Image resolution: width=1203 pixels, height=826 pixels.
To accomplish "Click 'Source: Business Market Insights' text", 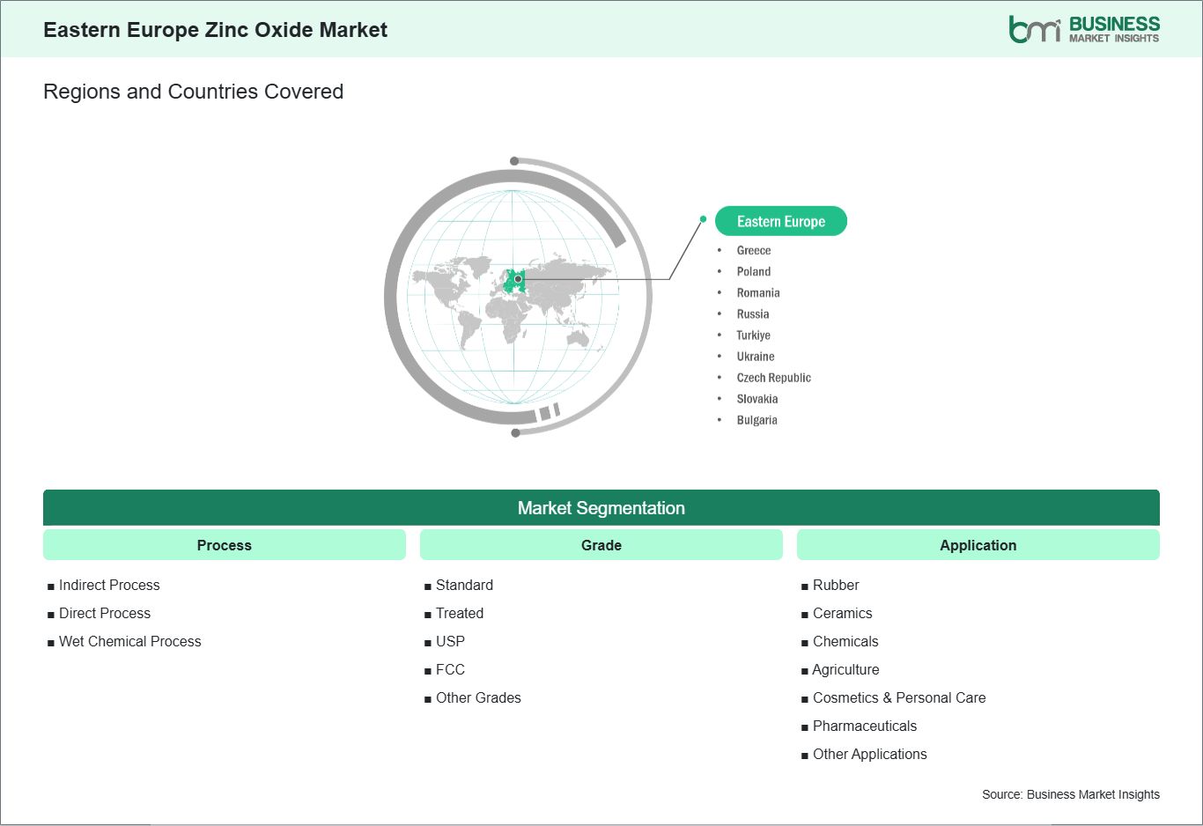I will [1071, 794].
